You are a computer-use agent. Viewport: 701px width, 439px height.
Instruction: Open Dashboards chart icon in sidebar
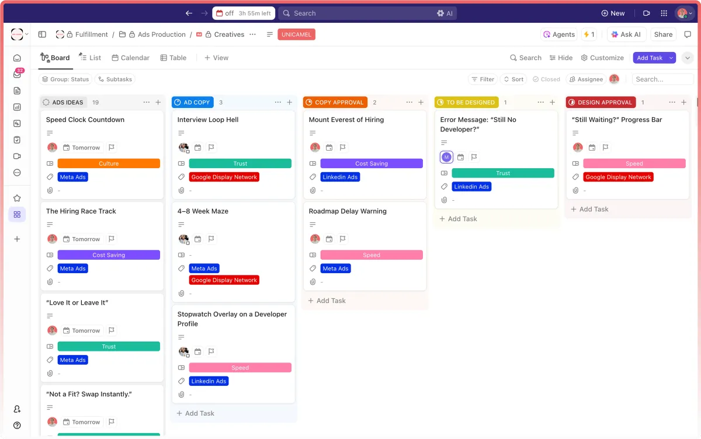(x=17, y=107)
